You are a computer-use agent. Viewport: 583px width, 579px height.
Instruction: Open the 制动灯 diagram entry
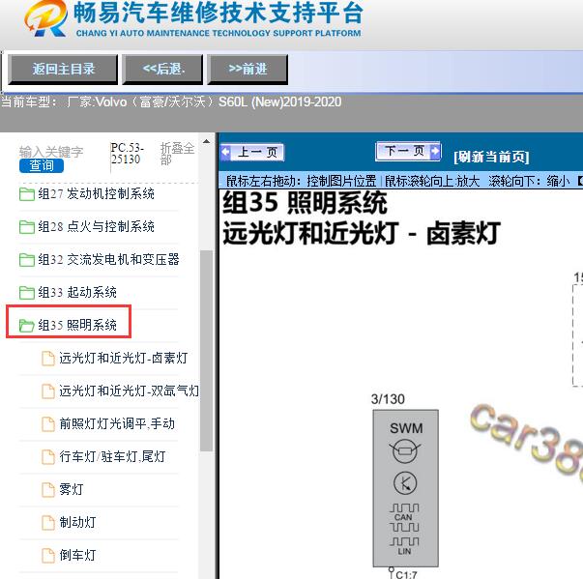click(x=77, y=523)
